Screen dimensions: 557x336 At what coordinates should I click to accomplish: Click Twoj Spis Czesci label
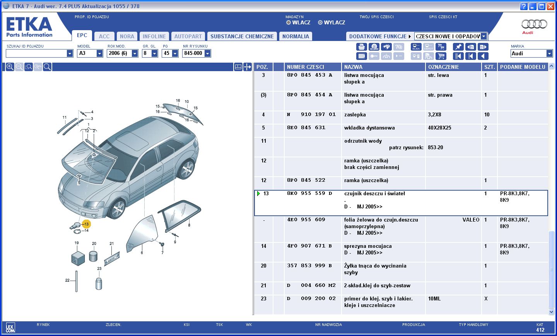tap(376, 17)
